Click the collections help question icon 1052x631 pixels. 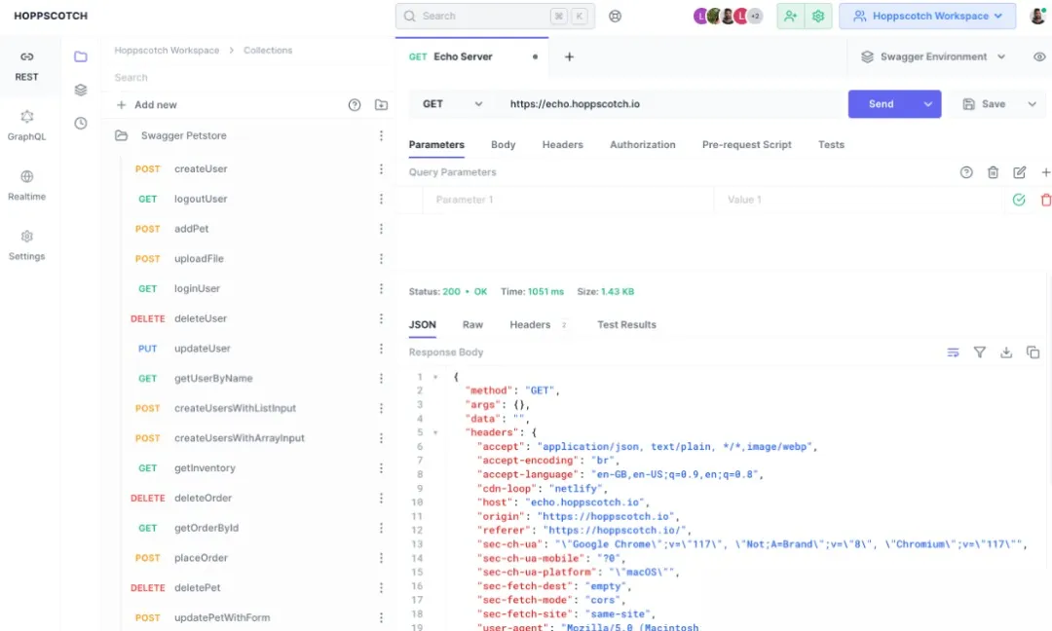[x=355, y=104]
